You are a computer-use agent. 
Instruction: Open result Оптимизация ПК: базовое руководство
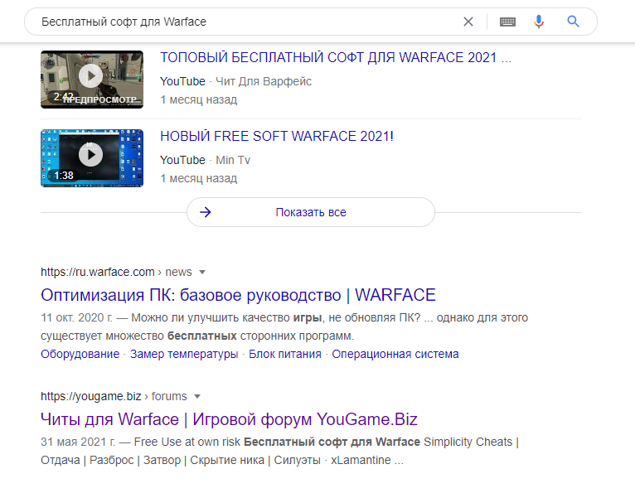[x=238, y=295]
